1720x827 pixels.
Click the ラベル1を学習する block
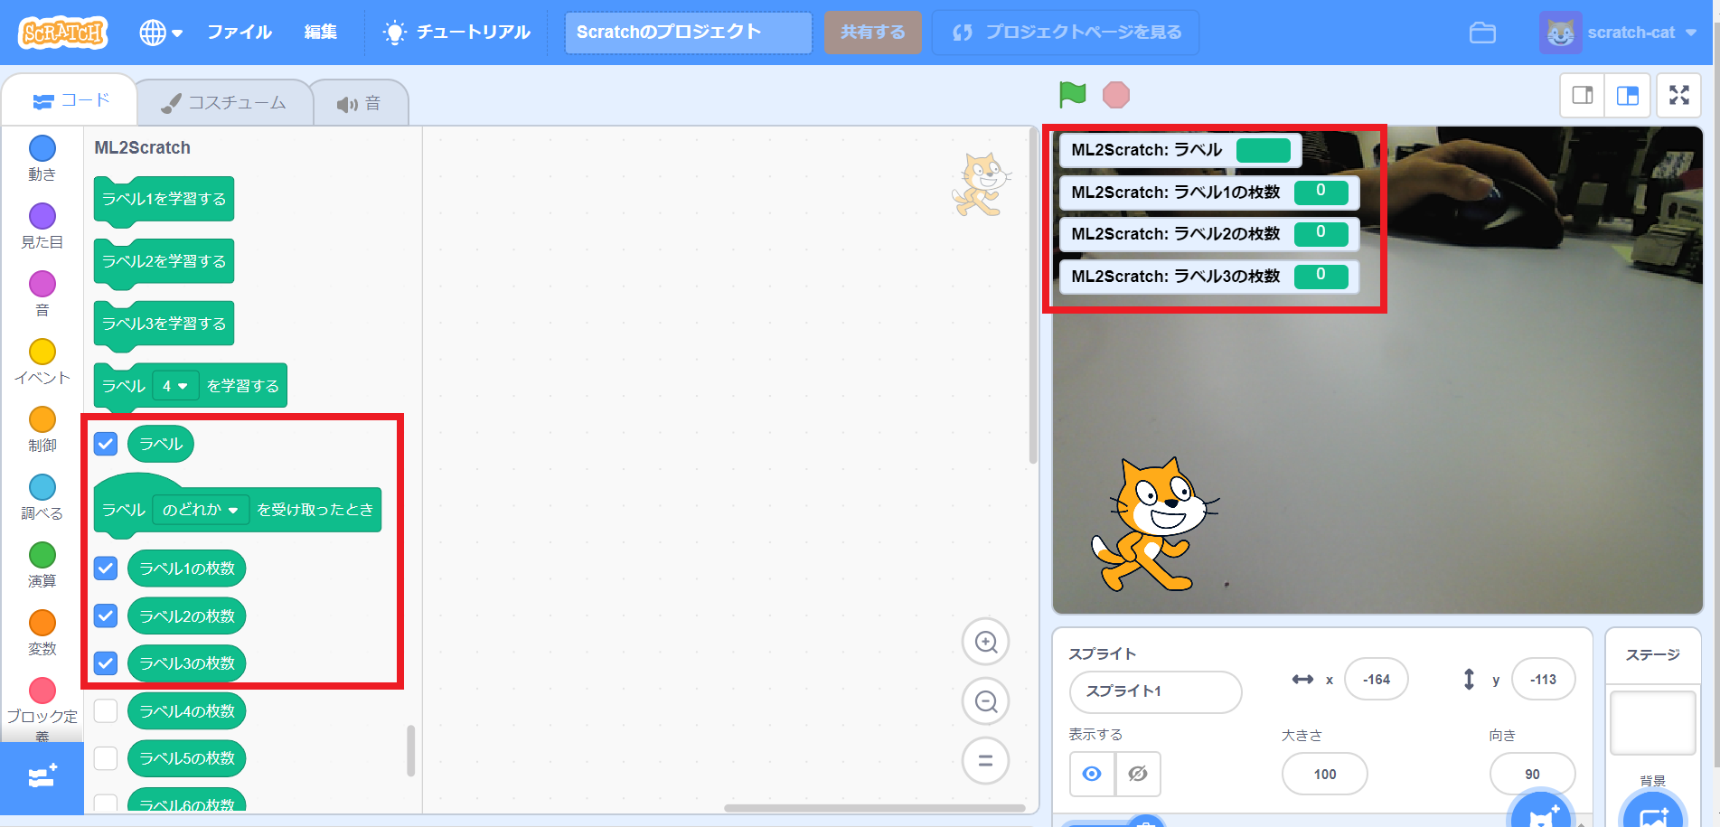[164, 199]
